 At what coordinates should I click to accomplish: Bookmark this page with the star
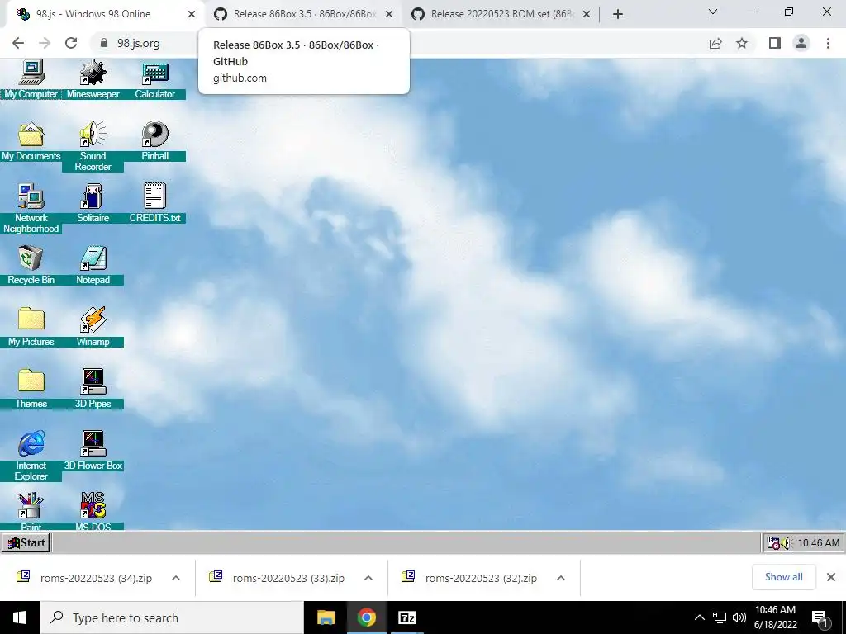pyautogui.click(x=742, y=43)
